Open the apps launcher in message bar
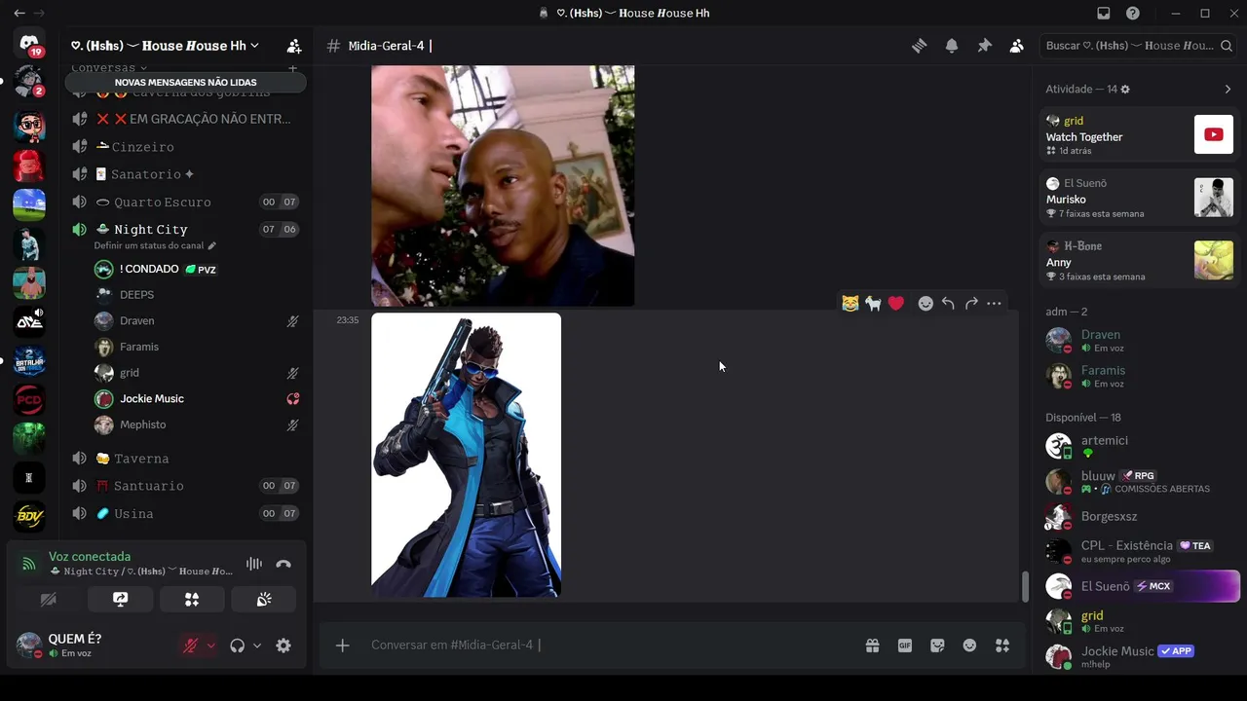The width and height of the screenshot is (1247, 701). [1002, 646]
